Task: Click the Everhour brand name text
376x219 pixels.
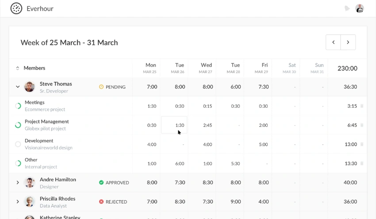Action: tap(40, 9)
